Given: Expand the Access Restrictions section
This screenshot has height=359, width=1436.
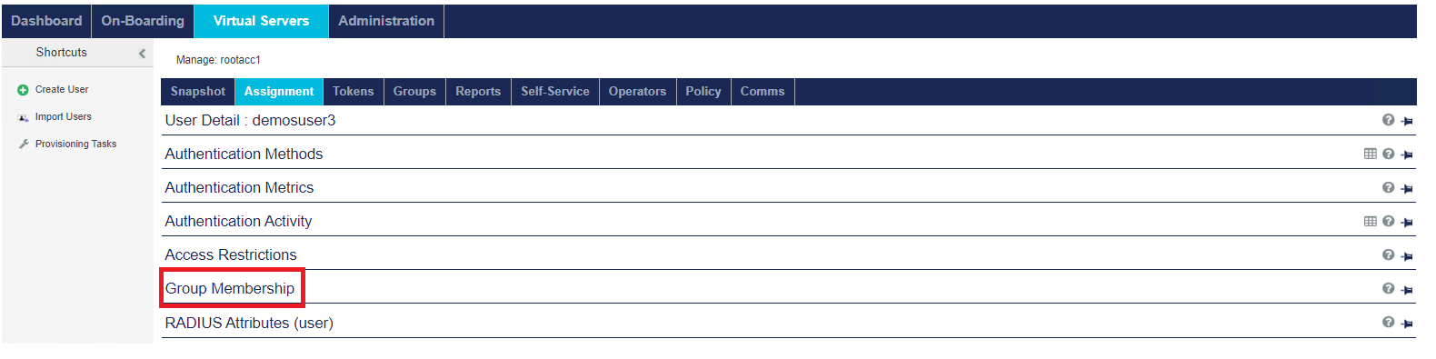Looking at the screenshot, I should tap(231, 254).
